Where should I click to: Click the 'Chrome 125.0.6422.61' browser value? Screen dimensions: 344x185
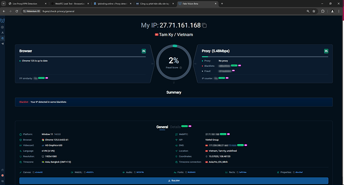click(x=57, y=140)
